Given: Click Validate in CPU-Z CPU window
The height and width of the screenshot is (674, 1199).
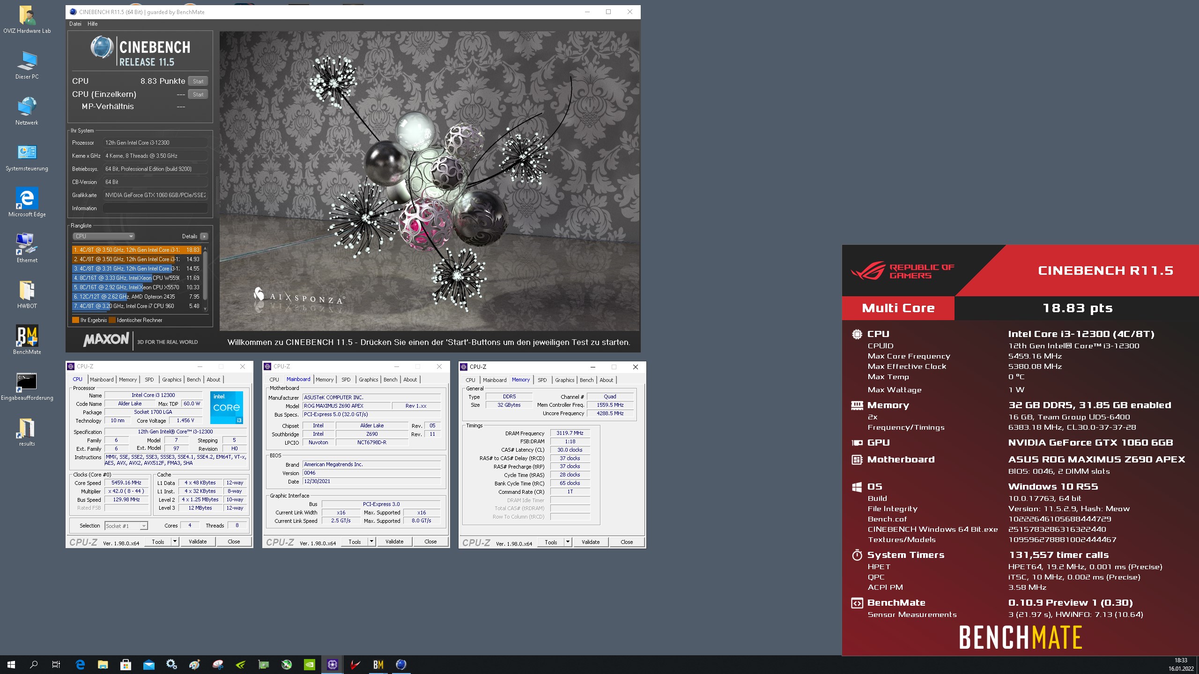Looking at the screenshot, I should [x=198, y=542].
